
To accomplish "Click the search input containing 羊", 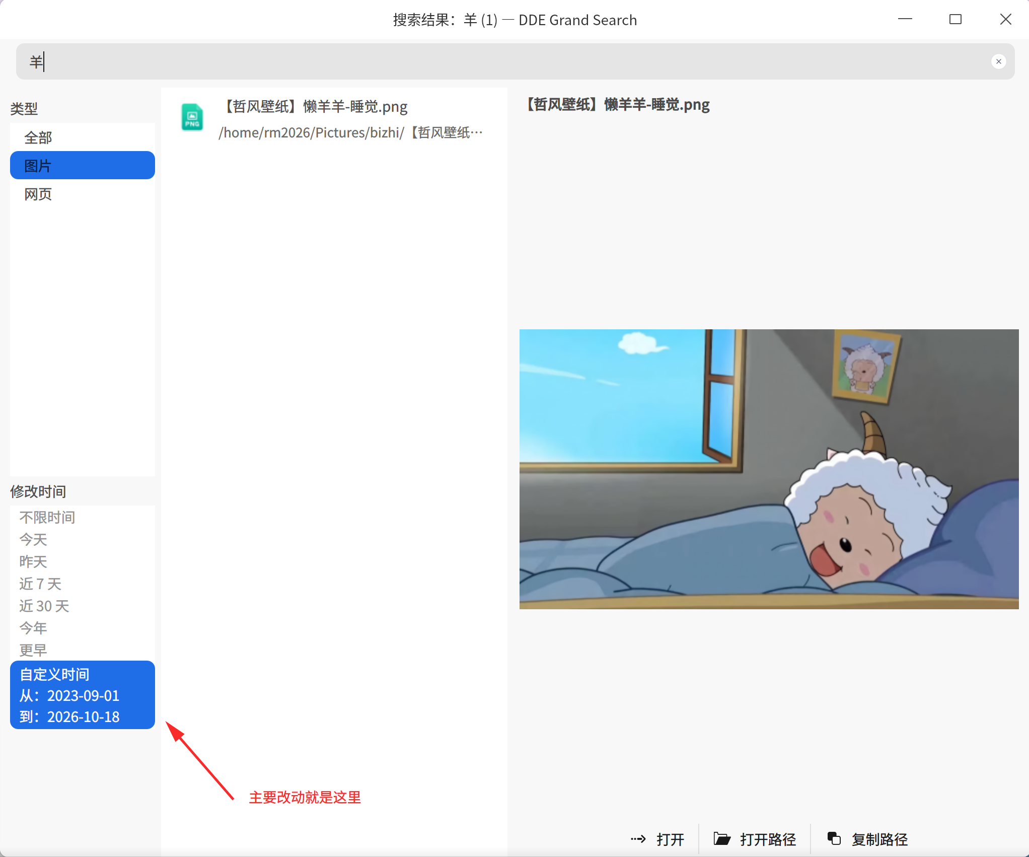I will click(x=515, y=61).
